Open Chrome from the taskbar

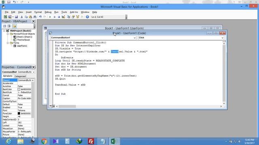pos(44,141)
